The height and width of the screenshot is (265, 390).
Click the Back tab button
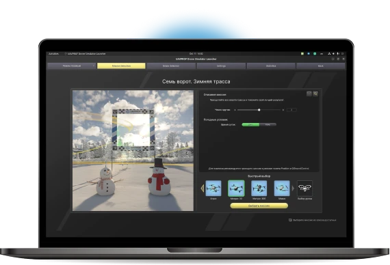[x=321, y=66]
